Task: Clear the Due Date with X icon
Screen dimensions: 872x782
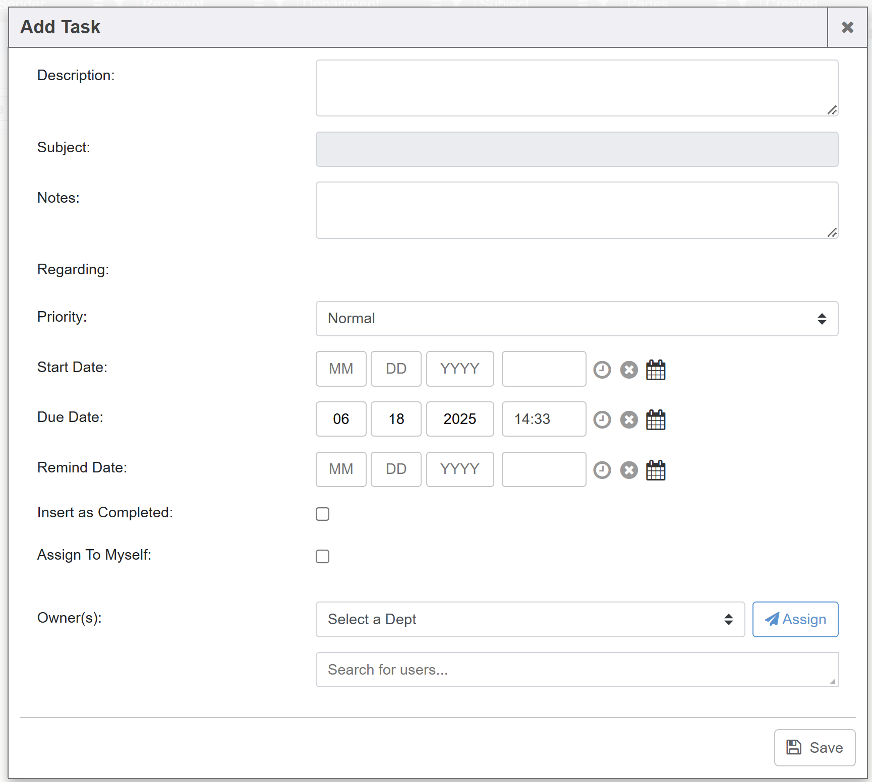Action: (x=628, y=419)
